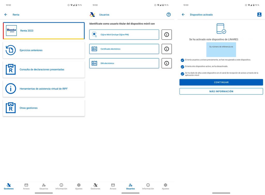
Task: Switch to Ajustes tab in left screen
Action: 79,186
